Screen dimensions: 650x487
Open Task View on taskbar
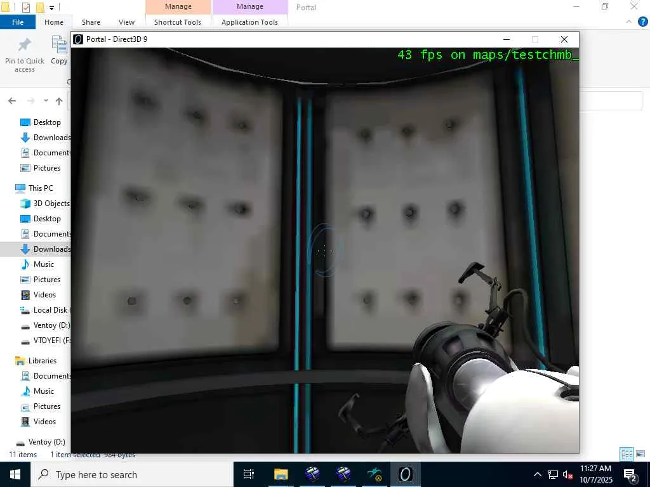tap(249, 474)
